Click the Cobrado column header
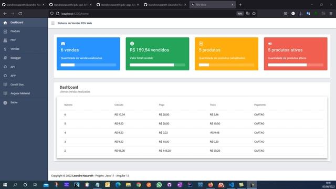 (x=119, y=105)
